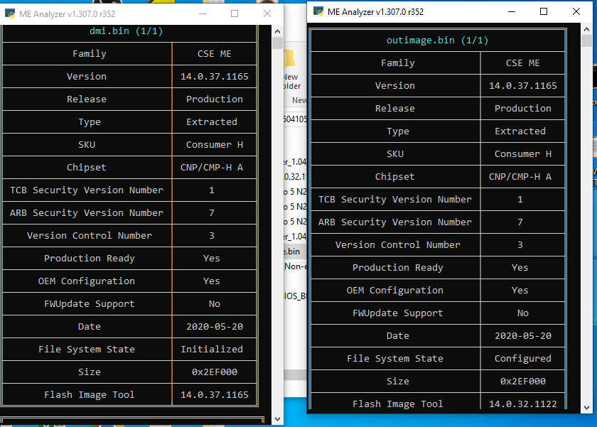The width and height of the screenshot is (597, 427).
Task: Click Initialized file system state in left window
Action: pyautogui.click(x=212, y=350)
